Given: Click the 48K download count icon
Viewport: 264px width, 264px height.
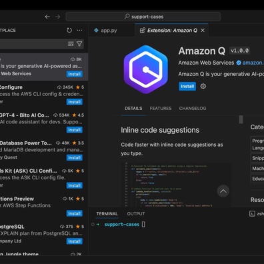Looking at the screenshot, I should point(58,143).
